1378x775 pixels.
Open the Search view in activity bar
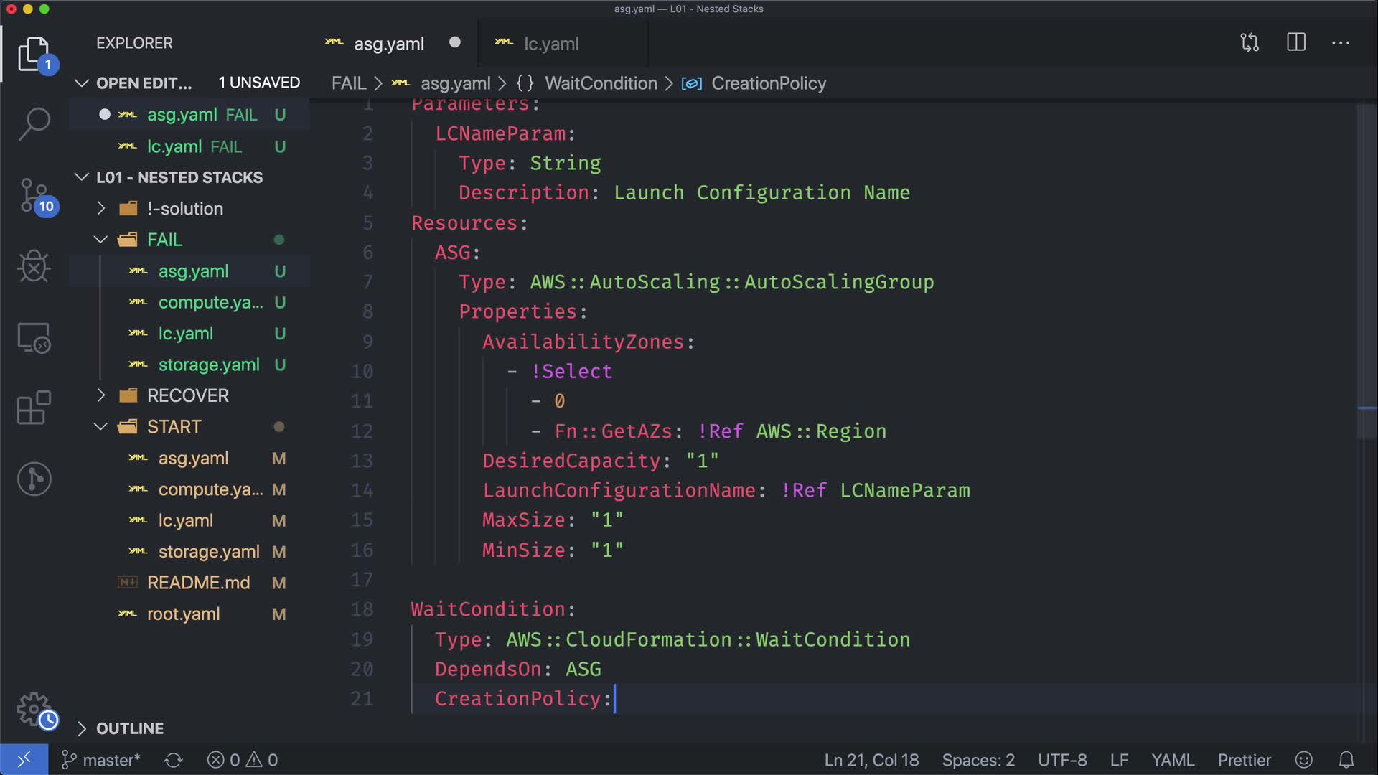(34, 123)
